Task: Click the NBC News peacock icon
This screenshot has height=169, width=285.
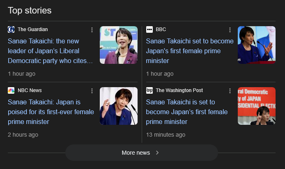Action: (x=11, y=90)
